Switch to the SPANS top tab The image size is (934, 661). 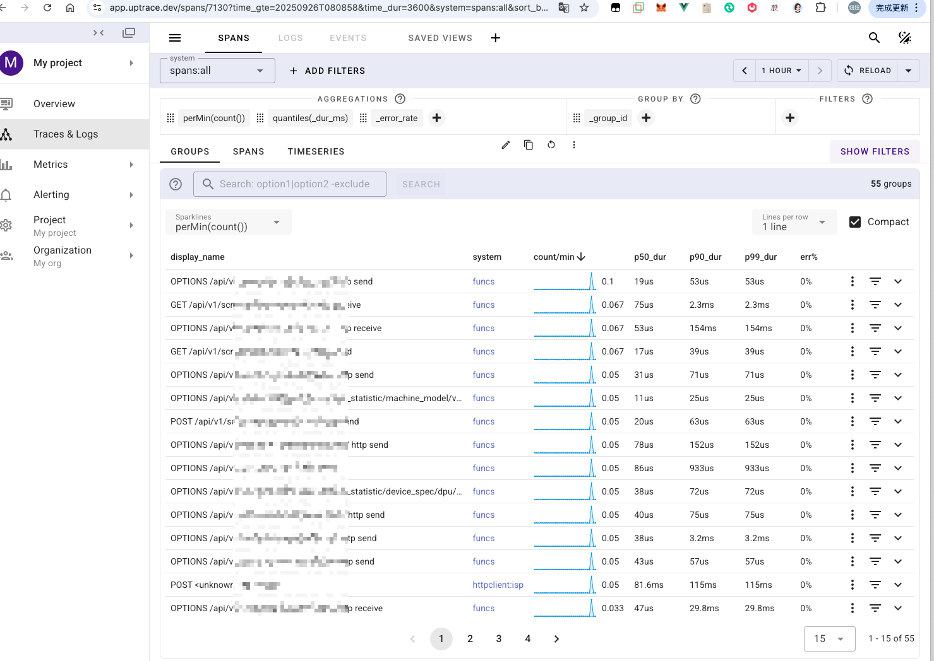click(x=234, y=38)
